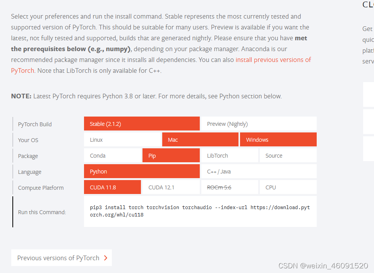Click the chevron arrow beside Previous versions of PyTorch
Screen dimensions: 374x273
click(106, 258)
